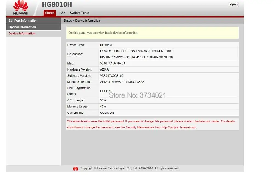The height and width of the screenshot is (190, 274).
Task: Click the Huawei logo in the header
Action: click(21, 8)
